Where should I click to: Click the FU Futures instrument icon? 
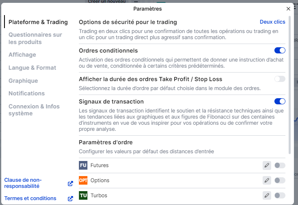[x=83, y=165]
